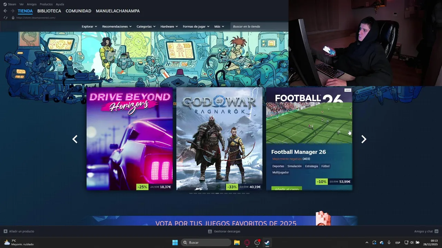The width and height of the screenshot is (442, 248).
Task: Select the Fútbol tag
Action: [x=325, y=166]
